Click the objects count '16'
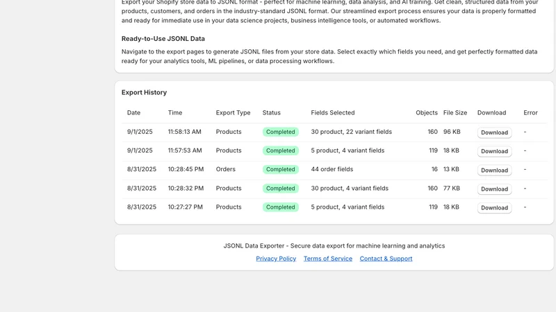This screenshot has height=312, width=556. [434, 169]
